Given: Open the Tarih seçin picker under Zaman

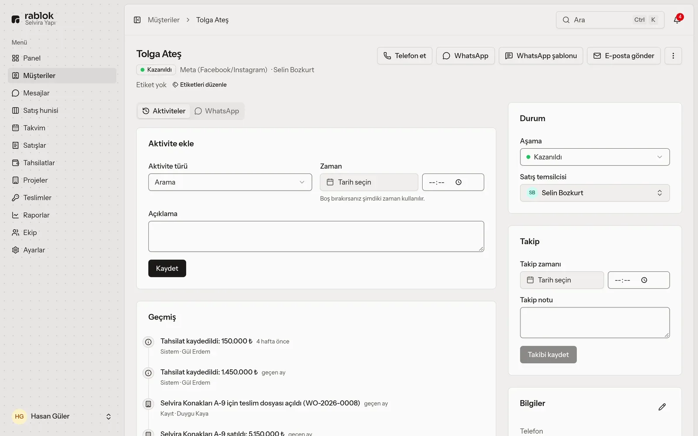Looking at the screenshot, I should click(369, 182).
